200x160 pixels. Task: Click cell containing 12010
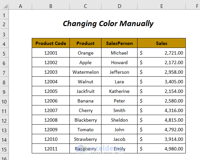click(51, 139)
